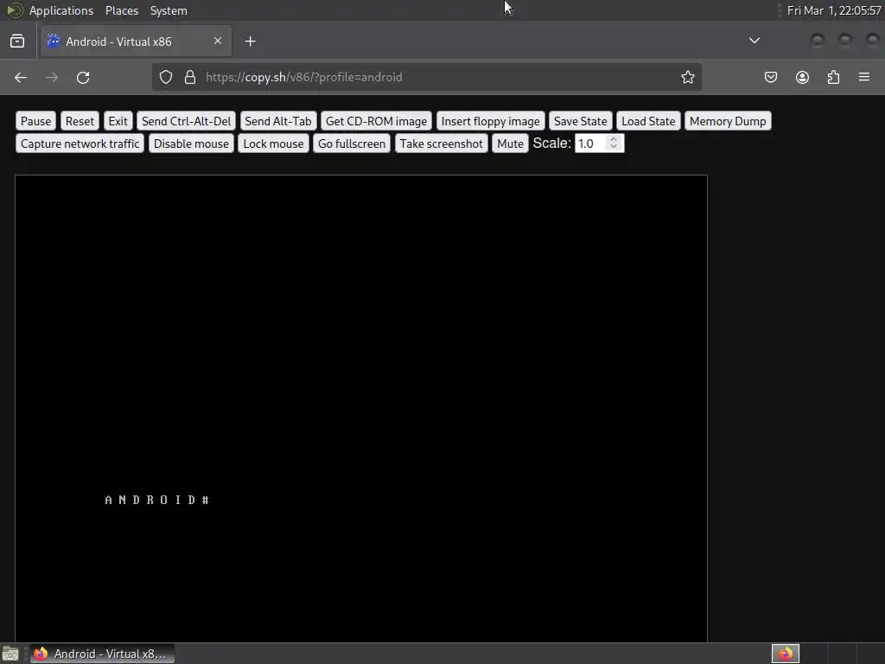Select the Android - Virtual x86 tab
The image size is (885, 664).
(134, 41)
